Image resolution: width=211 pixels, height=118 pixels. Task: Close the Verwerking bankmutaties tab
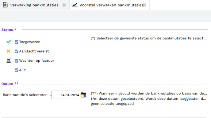pos(64,5)
